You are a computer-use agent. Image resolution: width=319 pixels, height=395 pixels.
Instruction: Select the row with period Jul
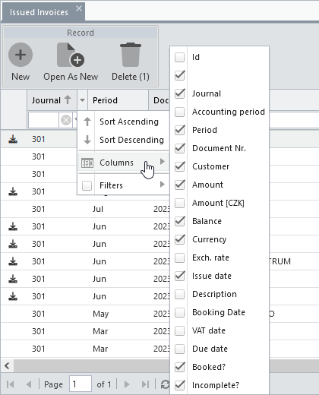(x=85, y=209)
